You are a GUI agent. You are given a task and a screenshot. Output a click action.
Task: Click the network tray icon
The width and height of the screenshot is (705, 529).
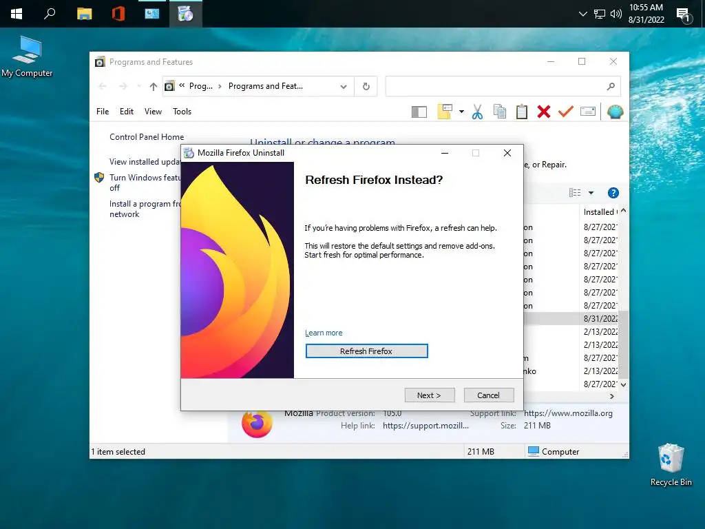tap(600, 14)
